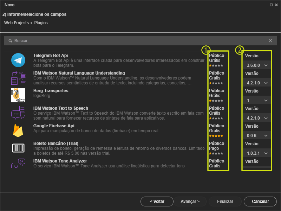Select the Google Firebase Api plugin title
The width and height of the screenshot is (281, 211).
coord(54,126)
